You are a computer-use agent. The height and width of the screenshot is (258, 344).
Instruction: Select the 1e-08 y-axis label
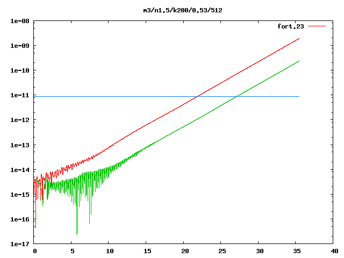[x=20, y=21]
